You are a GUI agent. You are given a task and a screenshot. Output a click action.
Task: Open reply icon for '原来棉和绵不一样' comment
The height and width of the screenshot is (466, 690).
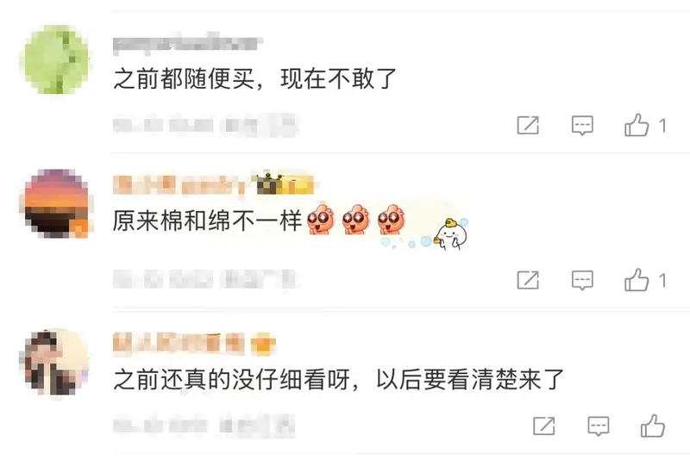[x=582, y=281]
